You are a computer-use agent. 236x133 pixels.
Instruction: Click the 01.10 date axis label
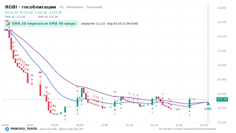pos(129,125)
